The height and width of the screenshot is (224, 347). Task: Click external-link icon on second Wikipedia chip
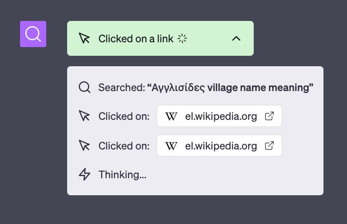[269, 146]
